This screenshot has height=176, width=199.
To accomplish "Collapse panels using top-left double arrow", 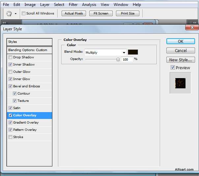I will 4,23.
